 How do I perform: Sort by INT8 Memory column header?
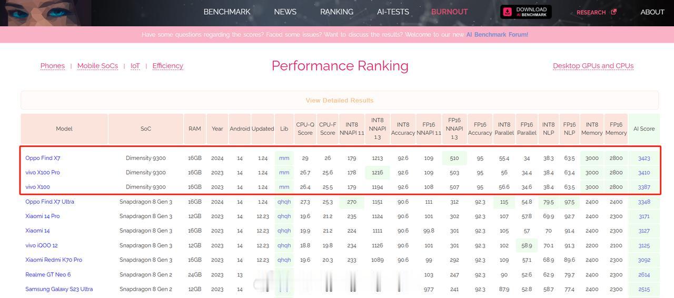(x=592, y=128)
